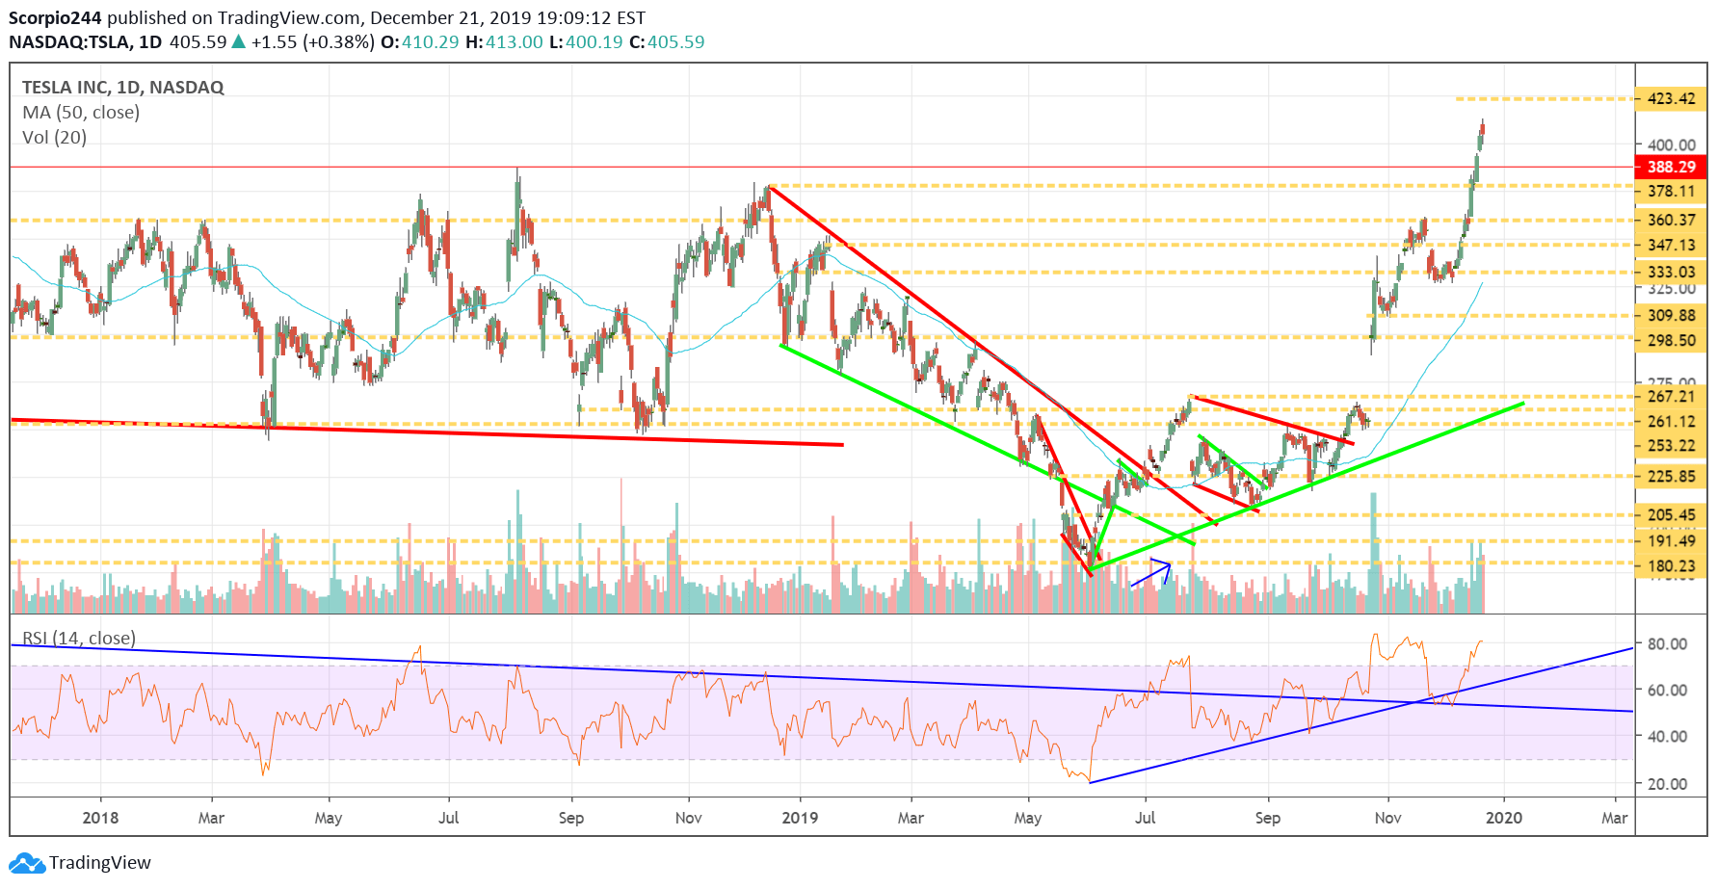Click the 2020 label on time axis
The width and height of the screenshot is (1717, 889).
point(1504,818)
